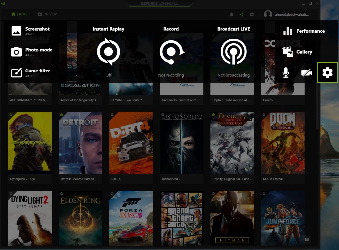Image resolution: width=339 pixels, height=250 pixels.
Task: Take a Screenshot from the overlay
Action: pos(31,31)
